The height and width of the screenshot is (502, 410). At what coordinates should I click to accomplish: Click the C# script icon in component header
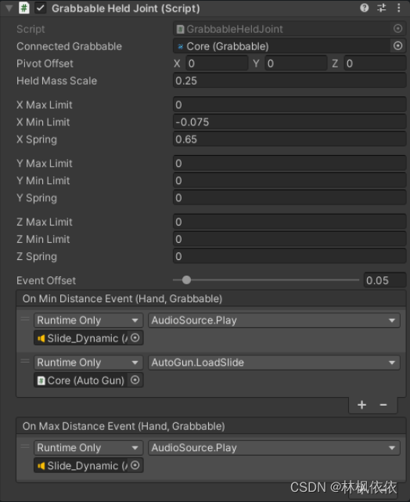[x=24, y=8]
